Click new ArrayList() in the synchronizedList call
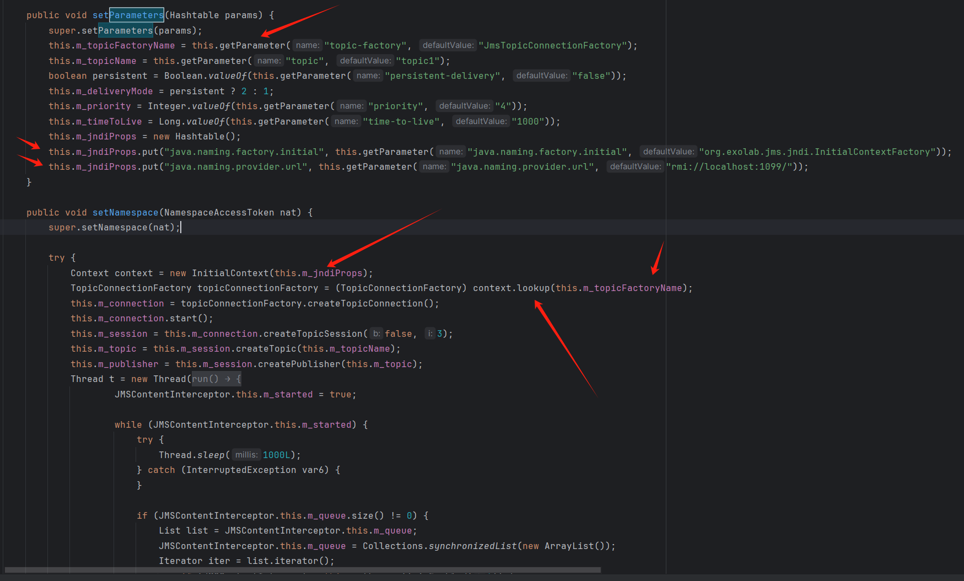 563,546
